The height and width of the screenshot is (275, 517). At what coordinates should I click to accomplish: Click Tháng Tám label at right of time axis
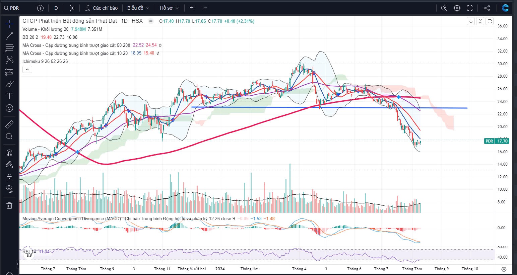click(412, 269)
